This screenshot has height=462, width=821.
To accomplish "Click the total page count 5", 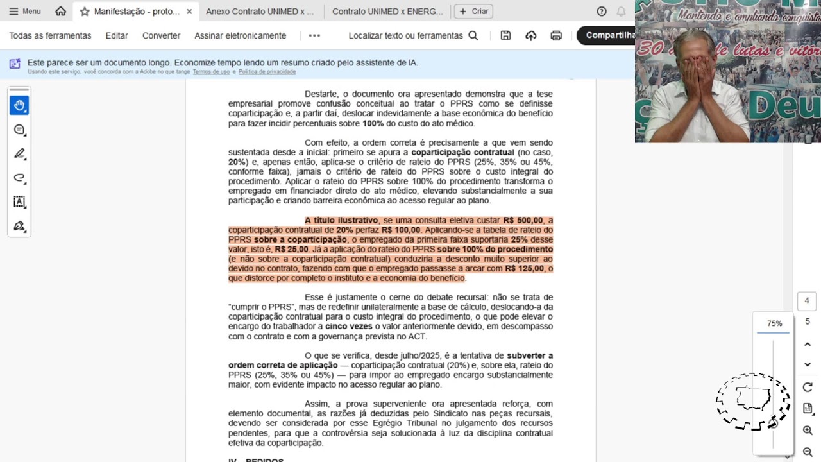I will coord(807,321).
